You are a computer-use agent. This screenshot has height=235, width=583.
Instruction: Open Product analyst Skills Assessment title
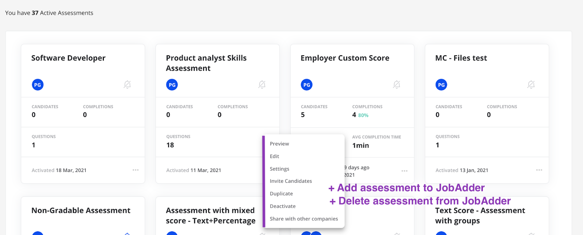(206, 63)
